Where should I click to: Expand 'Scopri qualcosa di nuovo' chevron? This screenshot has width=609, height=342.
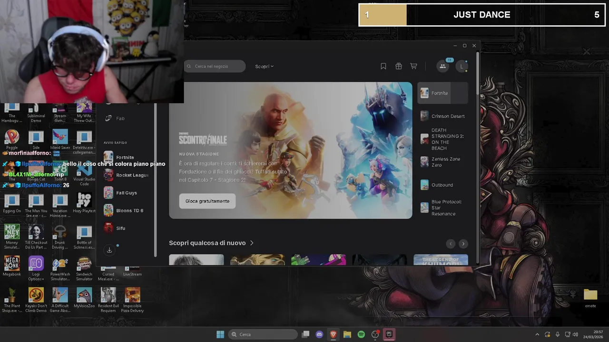[252, 243]
